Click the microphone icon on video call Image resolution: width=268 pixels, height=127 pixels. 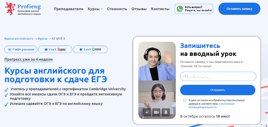166,112
